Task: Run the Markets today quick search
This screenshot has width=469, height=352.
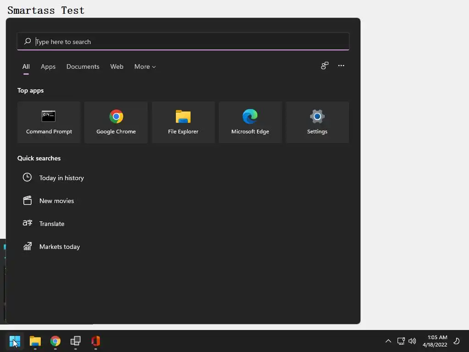Action: [60, 247]
